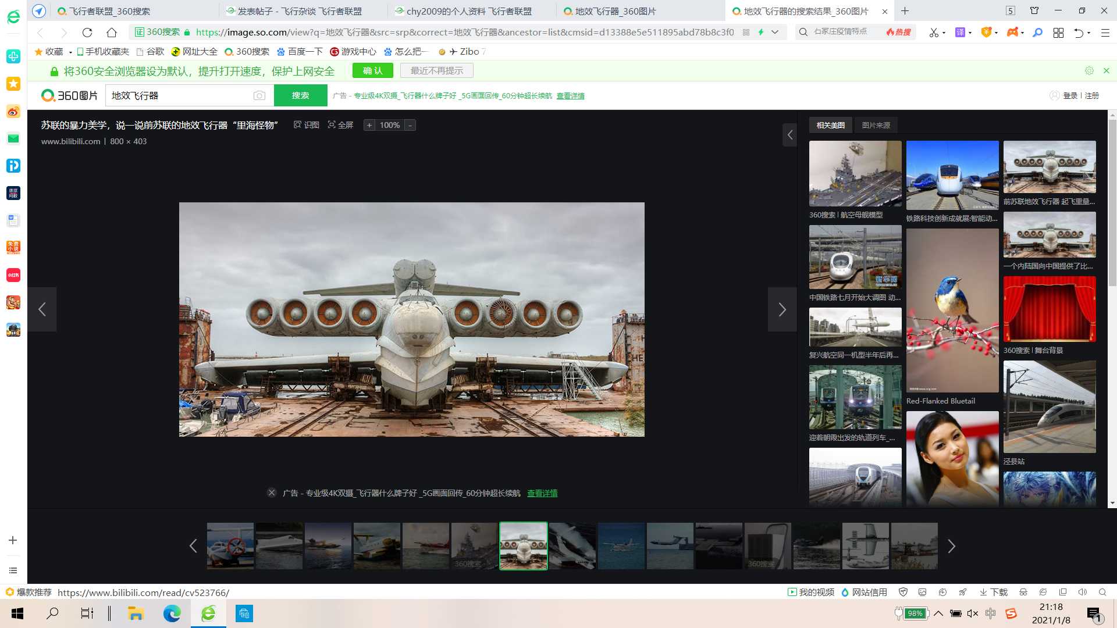
Task: Switch to chy2009的个人资料 tab
Action: (x=471, y=11)
